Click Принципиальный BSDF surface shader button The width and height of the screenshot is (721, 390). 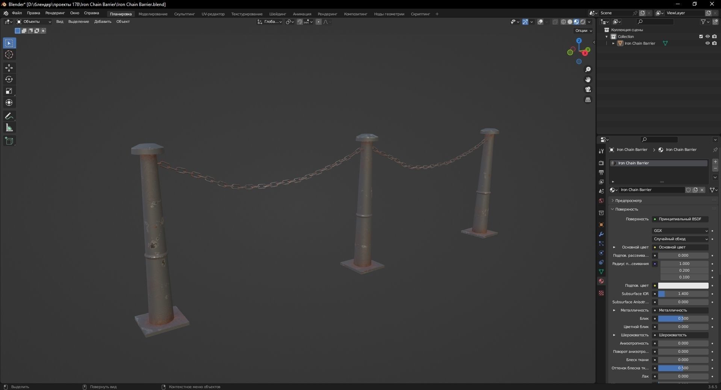[x=680, y=219]
